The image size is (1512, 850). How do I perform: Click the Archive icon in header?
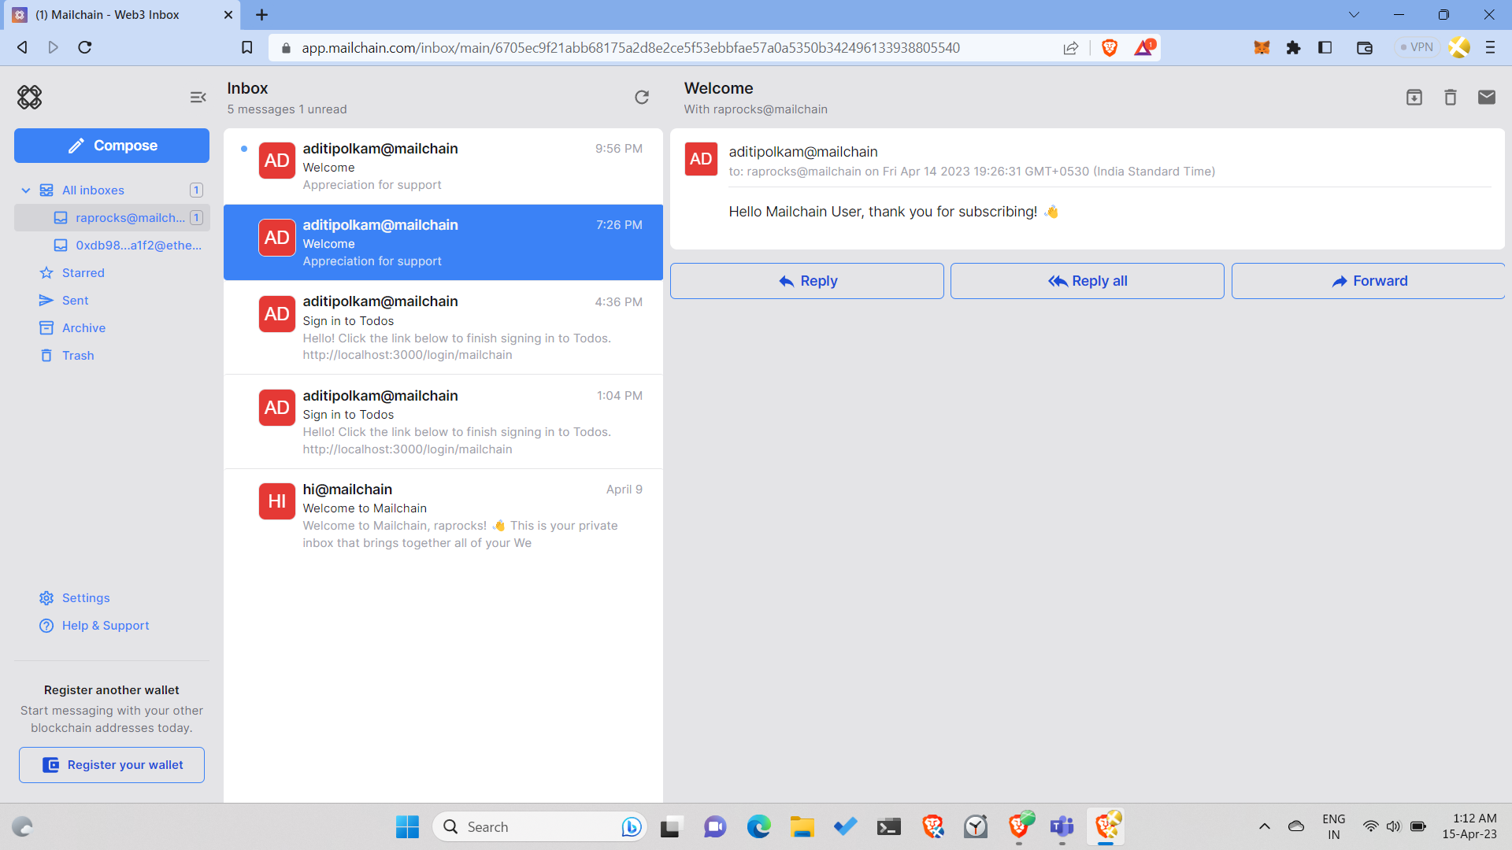pyautogui.click(x=1414, y=97)
